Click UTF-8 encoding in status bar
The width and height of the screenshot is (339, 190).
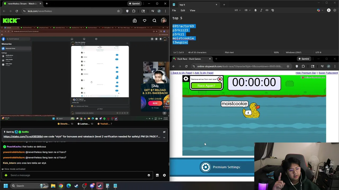click(318, 52)
